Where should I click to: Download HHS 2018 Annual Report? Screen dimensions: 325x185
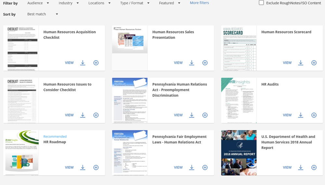(x=301, y=167)
